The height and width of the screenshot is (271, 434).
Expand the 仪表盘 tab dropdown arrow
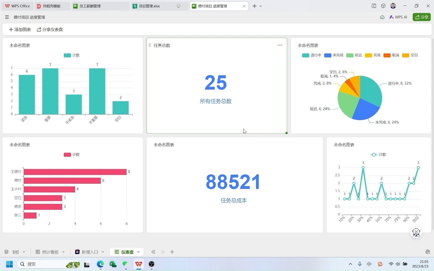tap(138, 252)
